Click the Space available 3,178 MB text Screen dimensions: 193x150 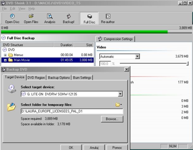46,124
